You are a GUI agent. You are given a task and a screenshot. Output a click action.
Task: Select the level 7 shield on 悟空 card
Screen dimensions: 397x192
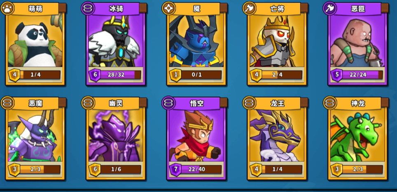click(175, 169)
